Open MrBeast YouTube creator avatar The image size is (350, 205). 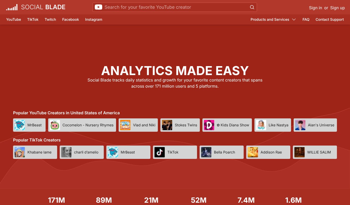click(x=20, y=125)
